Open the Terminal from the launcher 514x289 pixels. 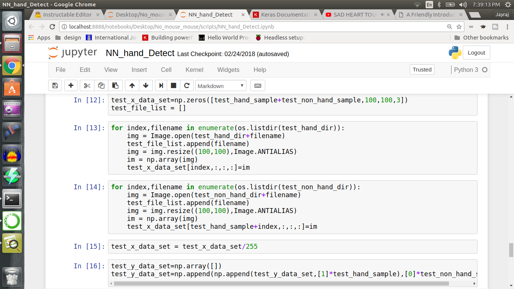[x=12, y=199]
